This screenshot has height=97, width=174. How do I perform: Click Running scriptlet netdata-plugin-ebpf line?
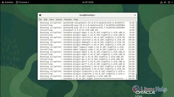(x=87, y=52)
